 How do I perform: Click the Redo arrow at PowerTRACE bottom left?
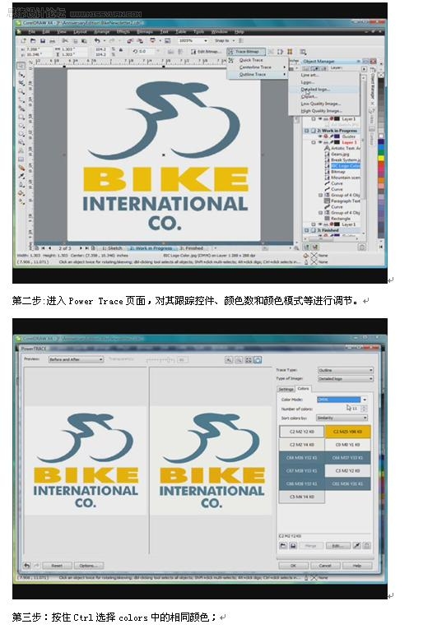point(36,566)
